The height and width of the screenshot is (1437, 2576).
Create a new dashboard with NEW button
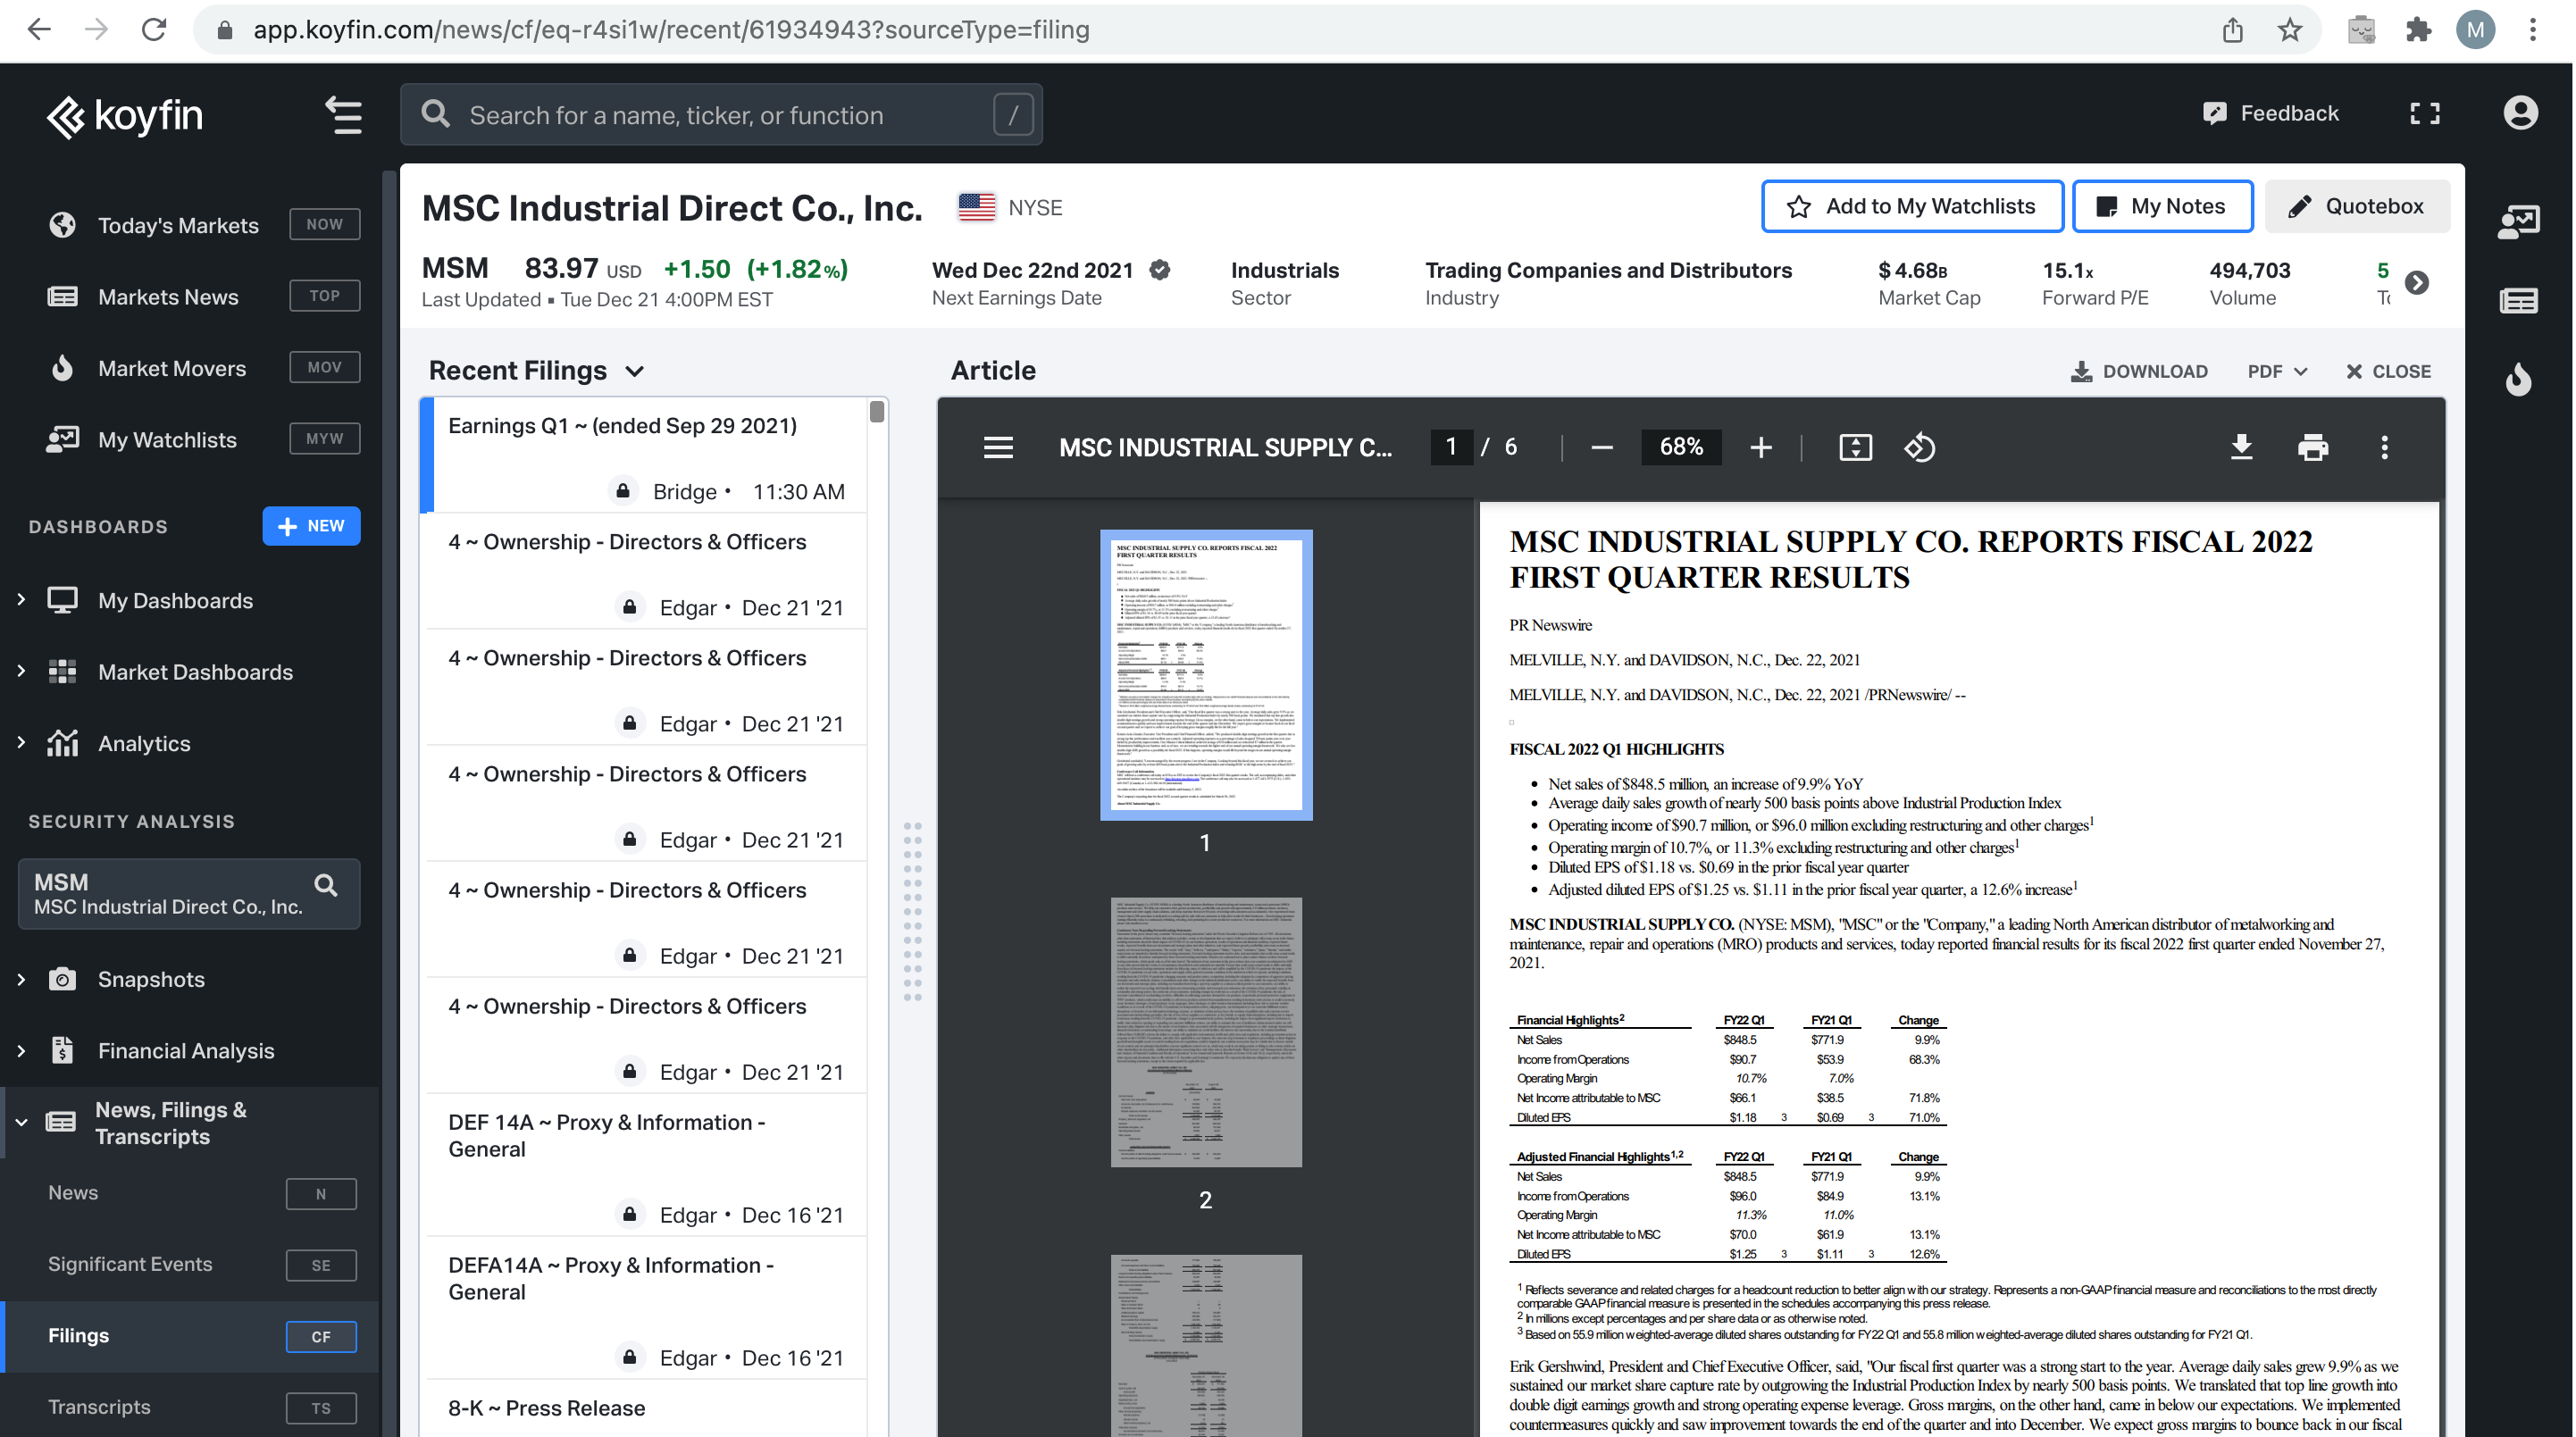311,526
